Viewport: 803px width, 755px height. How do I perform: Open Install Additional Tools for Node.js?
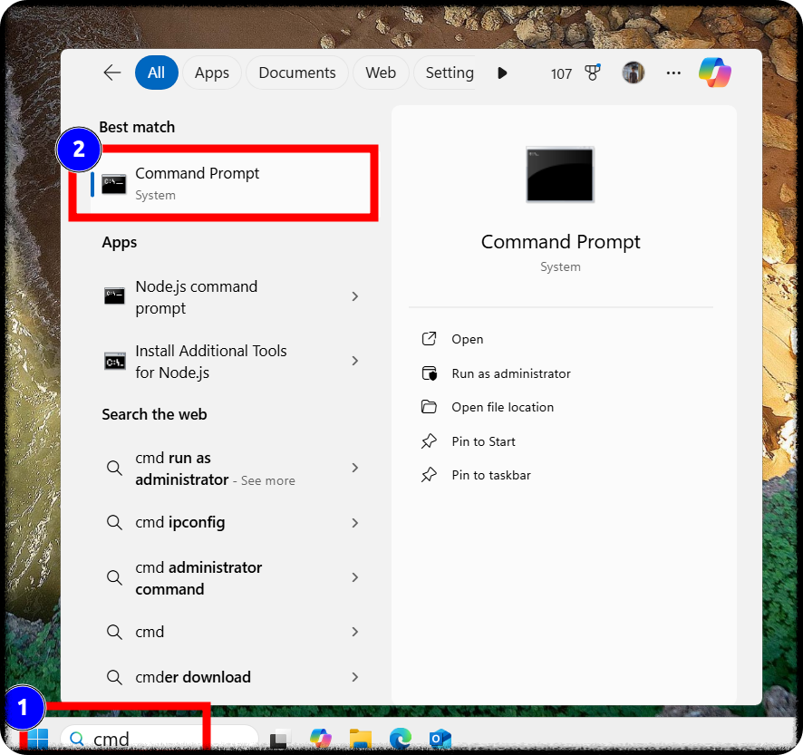point(229,361)
